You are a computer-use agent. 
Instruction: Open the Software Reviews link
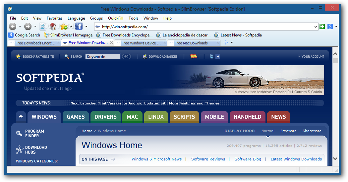pyautogui.click(x=208, y=159)
